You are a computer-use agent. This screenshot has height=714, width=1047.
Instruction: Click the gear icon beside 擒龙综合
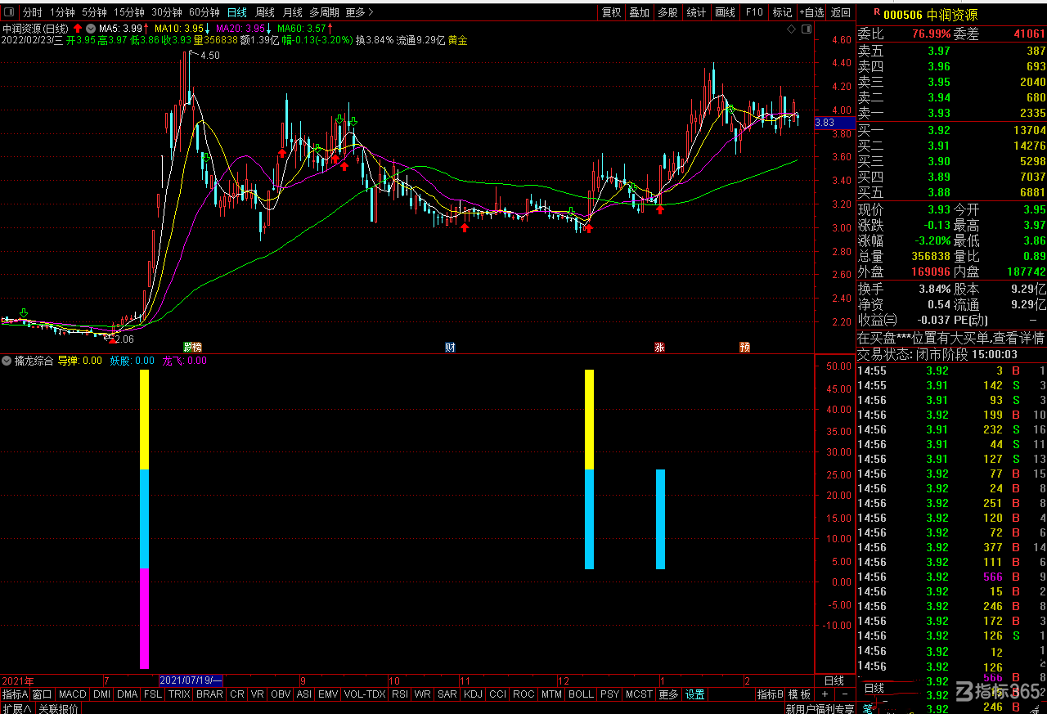pos(8,361)
